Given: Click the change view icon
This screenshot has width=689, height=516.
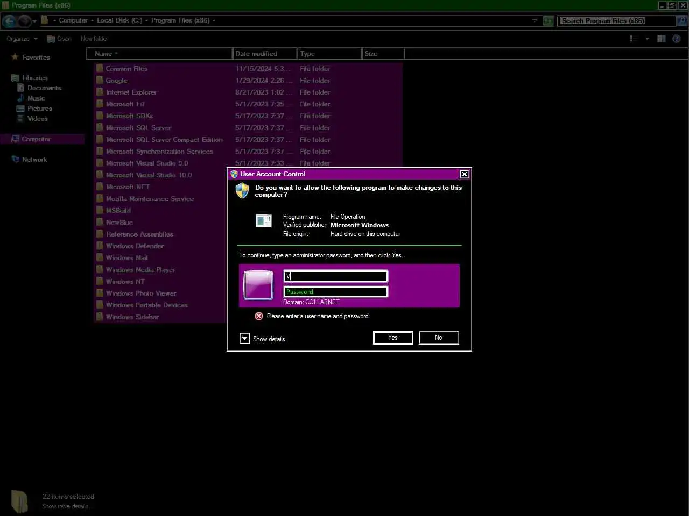Looking at the screenshot, I should pyautogui.click(x=634, y=39).
